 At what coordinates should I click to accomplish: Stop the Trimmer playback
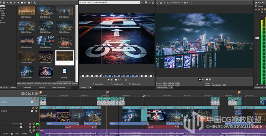116,80
